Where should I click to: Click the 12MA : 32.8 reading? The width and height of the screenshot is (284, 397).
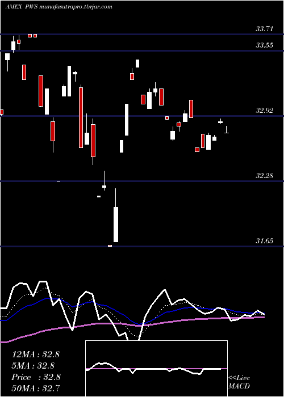[x=36, y=354]
